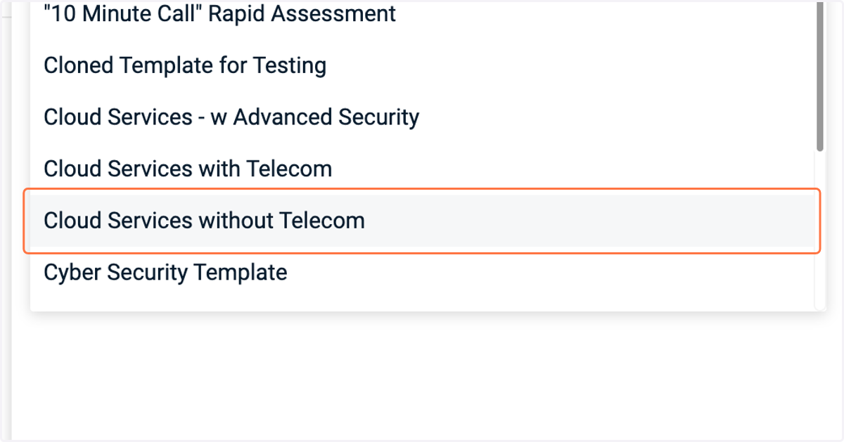Pick Cloud Services - w Advanced Security
The height and width of the screenshot is (442, 844).
422,117
